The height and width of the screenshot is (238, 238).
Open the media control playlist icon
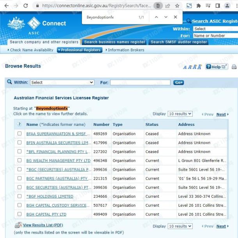(208, 6)
